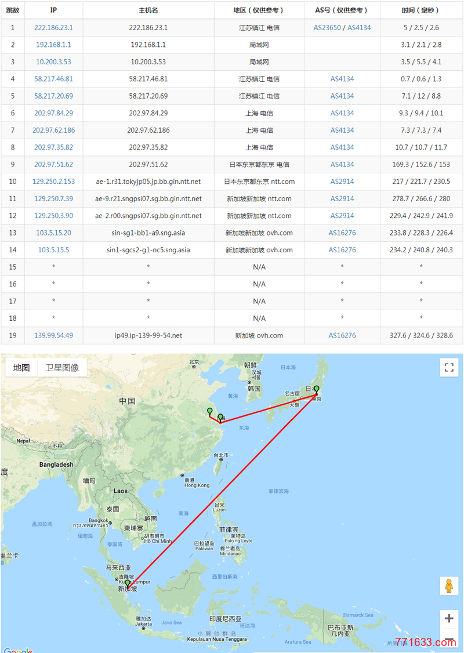This screenshot has height=653, width=464.
Task: Open the IP link 202.97.84.29
Action: point(54,113)
